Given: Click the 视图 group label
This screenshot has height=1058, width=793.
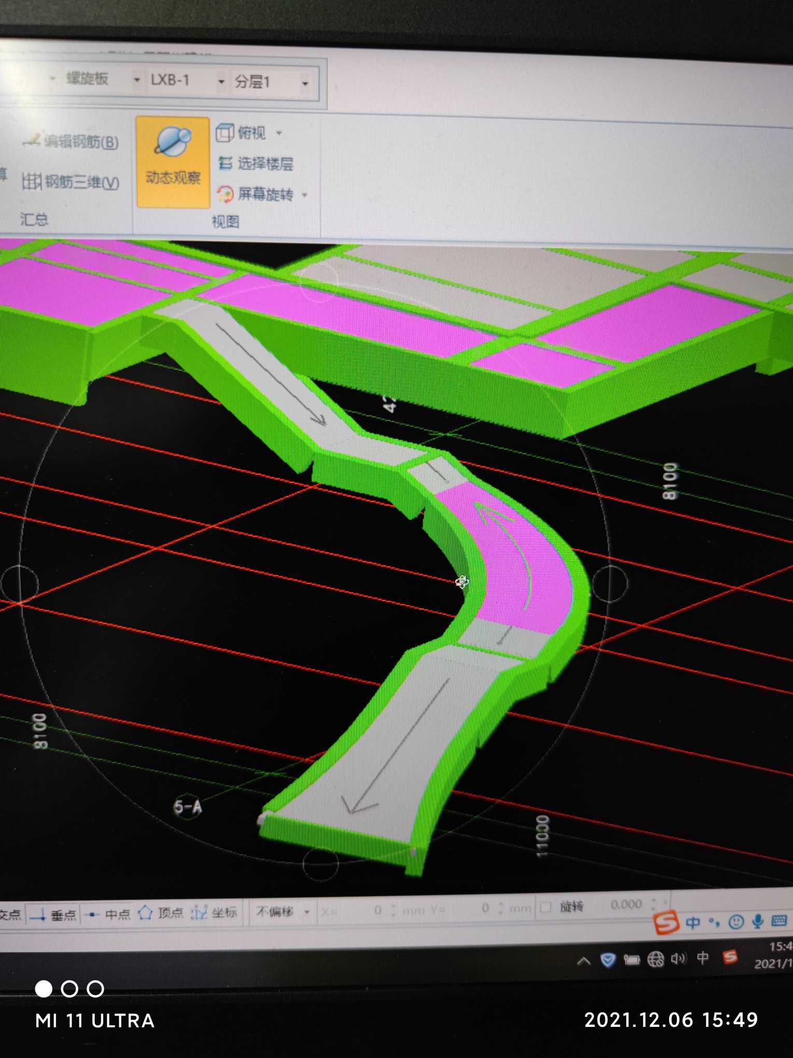Looking at the screenshot, I should pos(225,222).
